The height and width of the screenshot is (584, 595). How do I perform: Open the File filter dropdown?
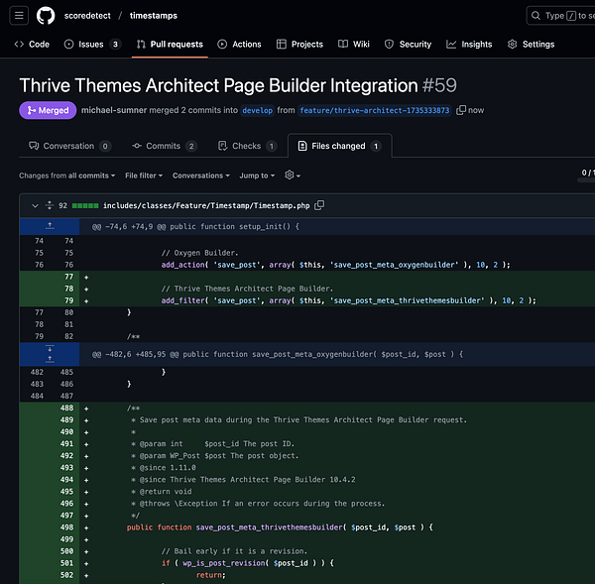144,175
